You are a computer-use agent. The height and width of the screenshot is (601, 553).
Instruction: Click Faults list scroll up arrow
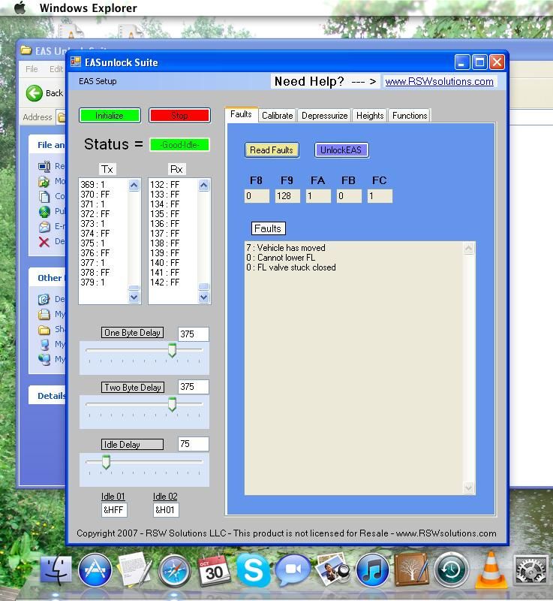469,249
